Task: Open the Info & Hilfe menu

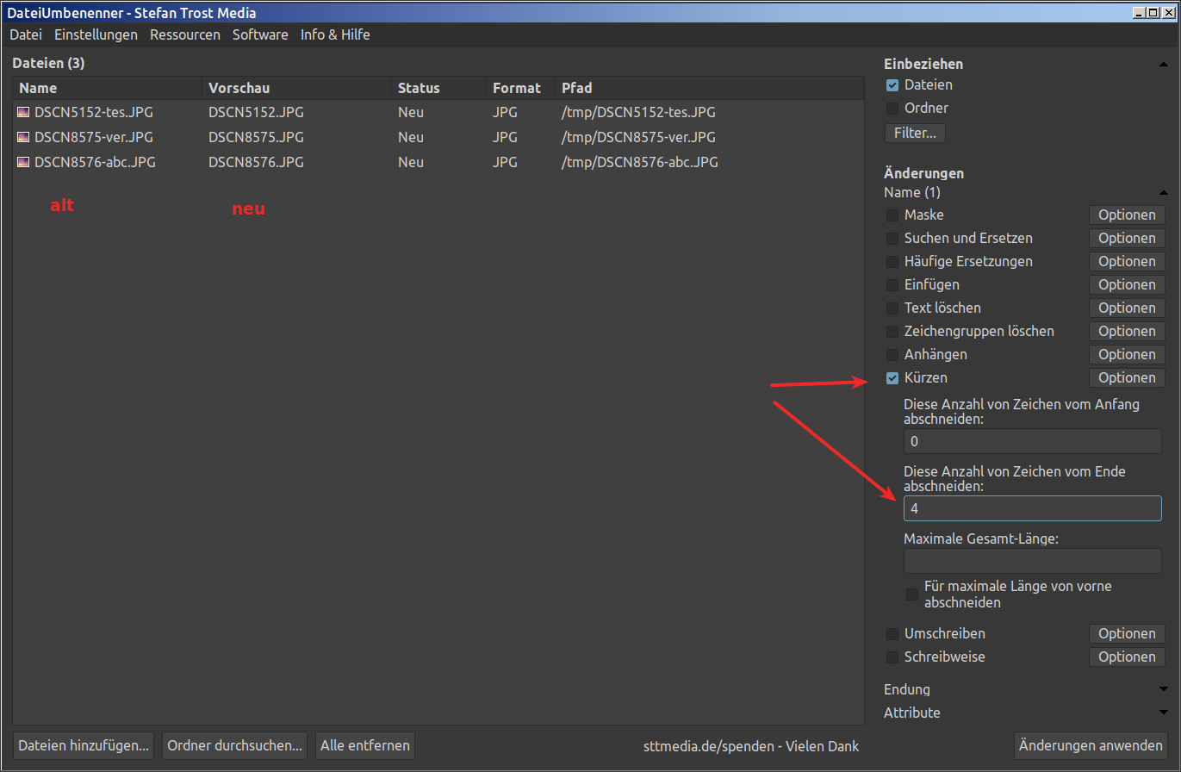Action: tap(335, 34)
